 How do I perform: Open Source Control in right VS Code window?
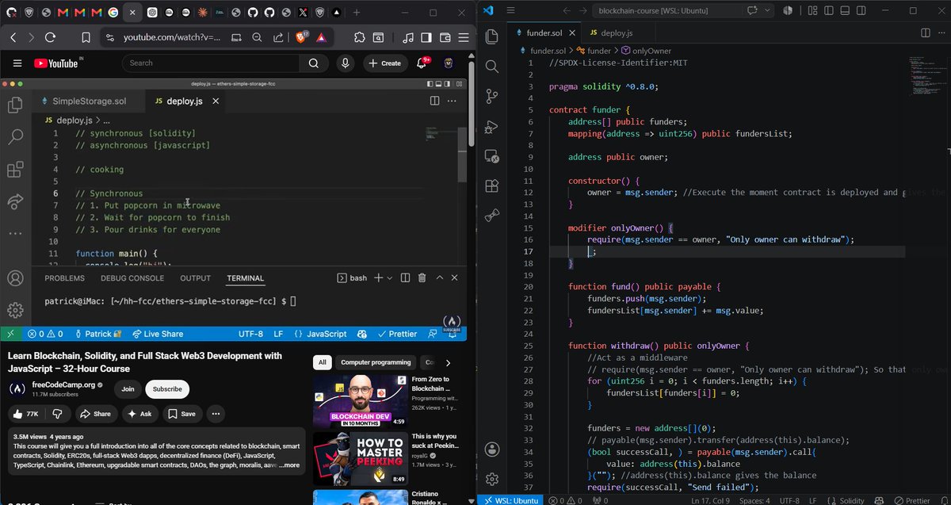click(491, 96)
